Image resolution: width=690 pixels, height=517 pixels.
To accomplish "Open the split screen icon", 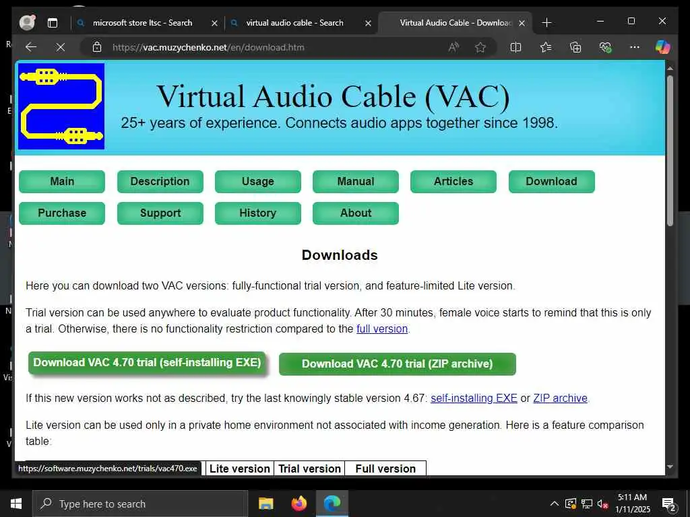I will (x=515, y=47).
